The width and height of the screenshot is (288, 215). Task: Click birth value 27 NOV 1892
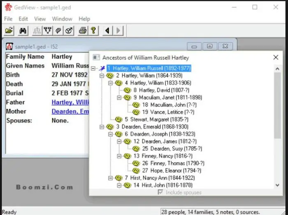click(x=70, y=75)
